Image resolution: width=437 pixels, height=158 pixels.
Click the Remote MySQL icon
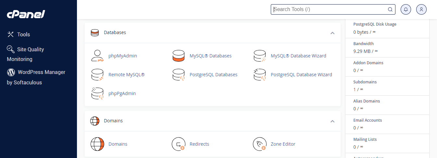click(97, 75)
